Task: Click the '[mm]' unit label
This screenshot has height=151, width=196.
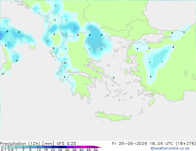Action: [48, 144]
